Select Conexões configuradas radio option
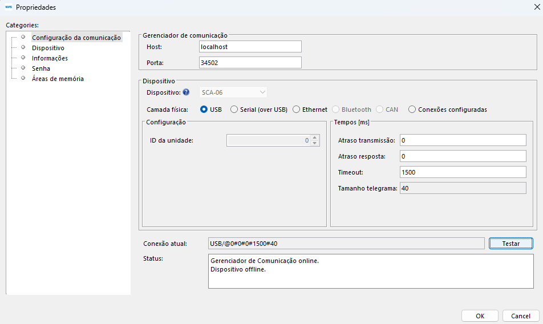This screenshot has width=543, height=324. tap(412, 110)
